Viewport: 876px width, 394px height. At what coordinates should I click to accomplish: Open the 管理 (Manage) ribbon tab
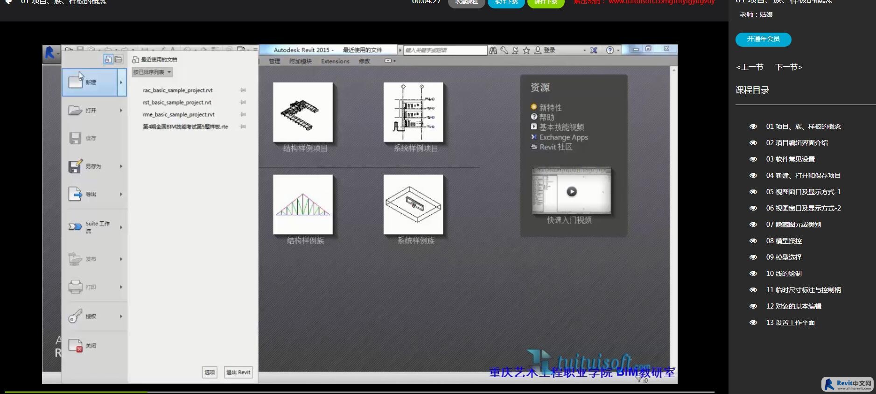tap(274, 61)
